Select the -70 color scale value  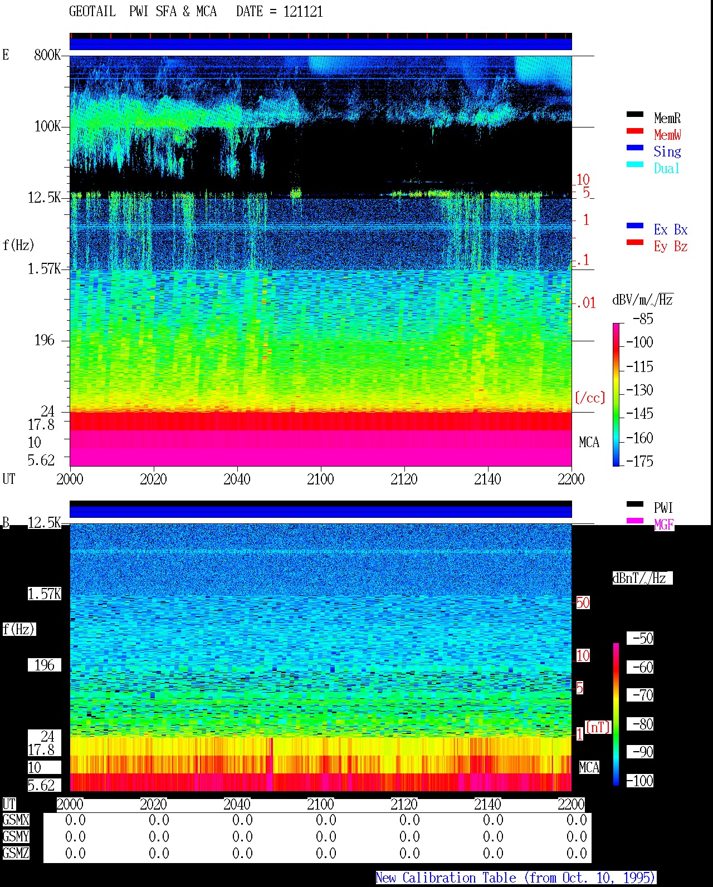(643, 695)
